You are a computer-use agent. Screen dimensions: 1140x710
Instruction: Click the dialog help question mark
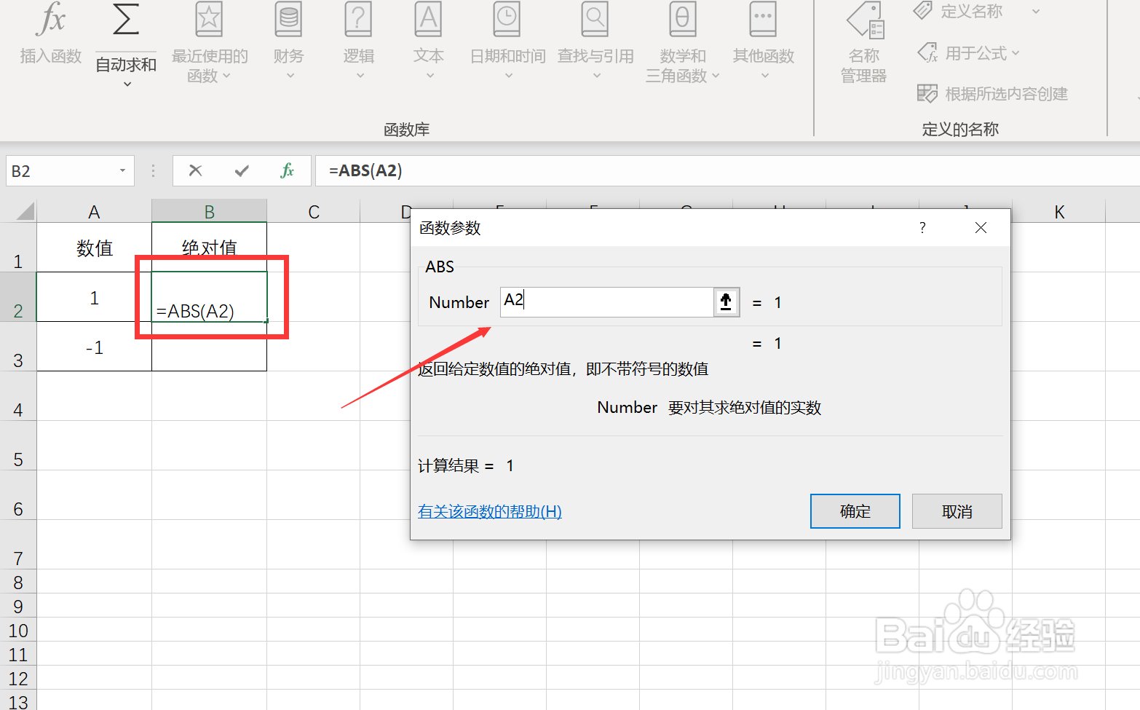coord(922,228)
